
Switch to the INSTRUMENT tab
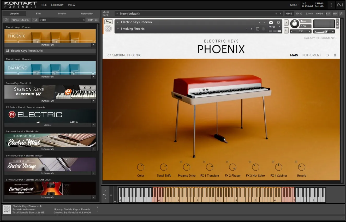311,55
